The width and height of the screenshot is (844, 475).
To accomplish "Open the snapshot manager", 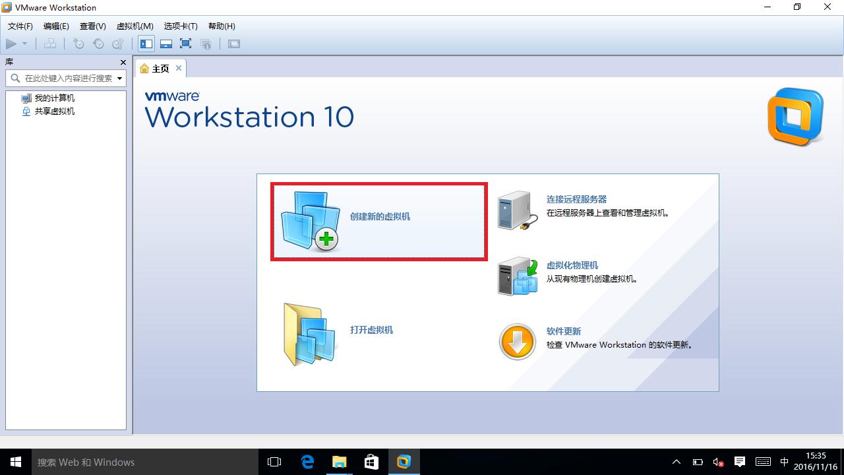I will pos(119,44).
